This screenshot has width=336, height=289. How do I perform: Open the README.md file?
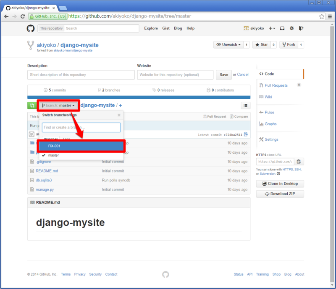point(47,171)
